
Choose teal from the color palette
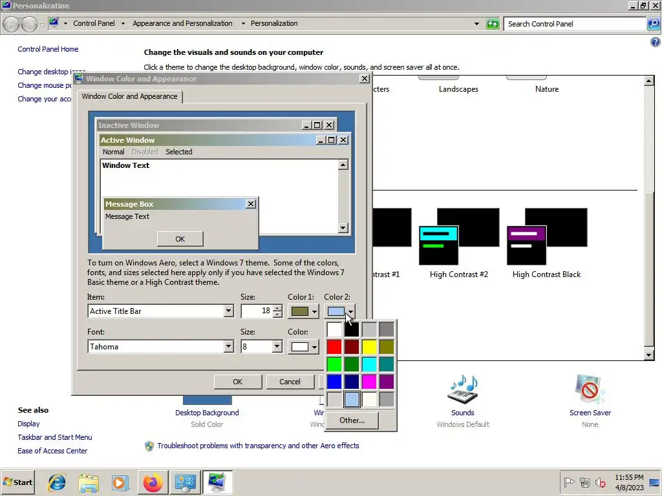coord(387,364)
